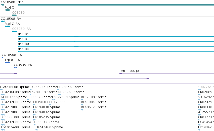
Task: Select the EK185235.5prime EST label
Action: (47, 117)
